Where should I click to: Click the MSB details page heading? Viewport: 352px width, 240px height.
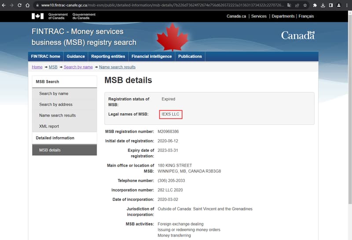point(128,80)
